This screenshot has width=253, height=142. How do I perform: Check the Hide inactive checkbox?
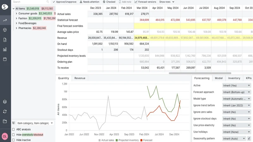click(13, 140)
